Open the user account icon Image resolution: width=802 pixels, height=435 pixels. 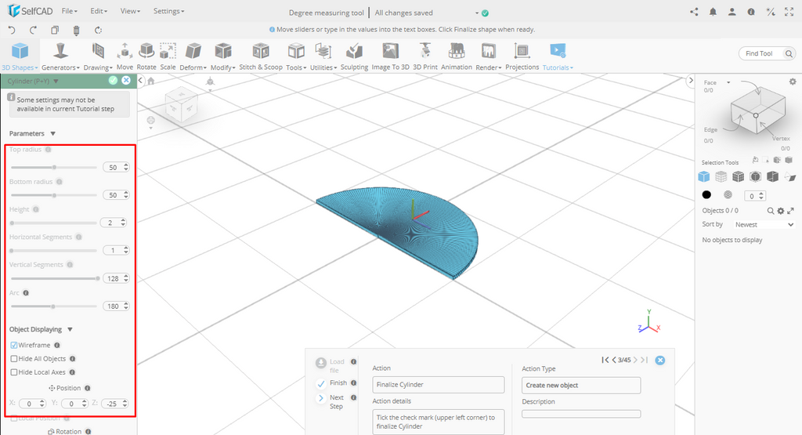[x=732, y=12]
